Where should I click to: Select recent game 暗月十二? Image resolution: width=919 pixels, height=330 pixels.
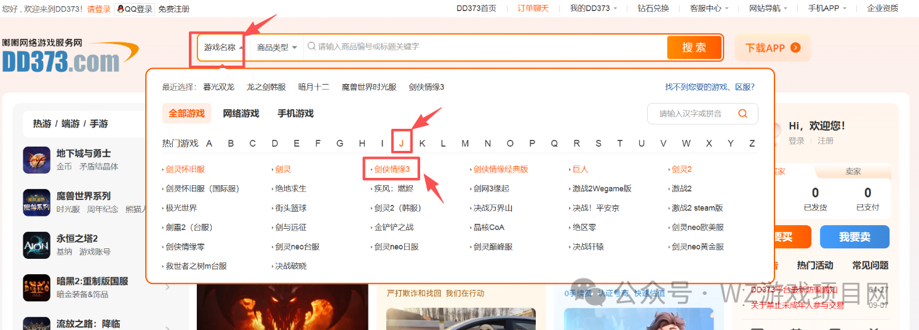(x=314, y=87)
